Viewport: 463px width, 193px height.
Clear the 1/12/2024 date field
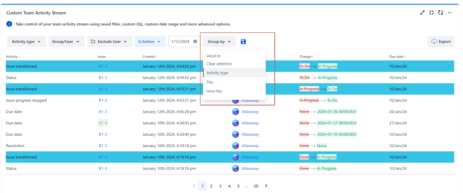[195, 42]
